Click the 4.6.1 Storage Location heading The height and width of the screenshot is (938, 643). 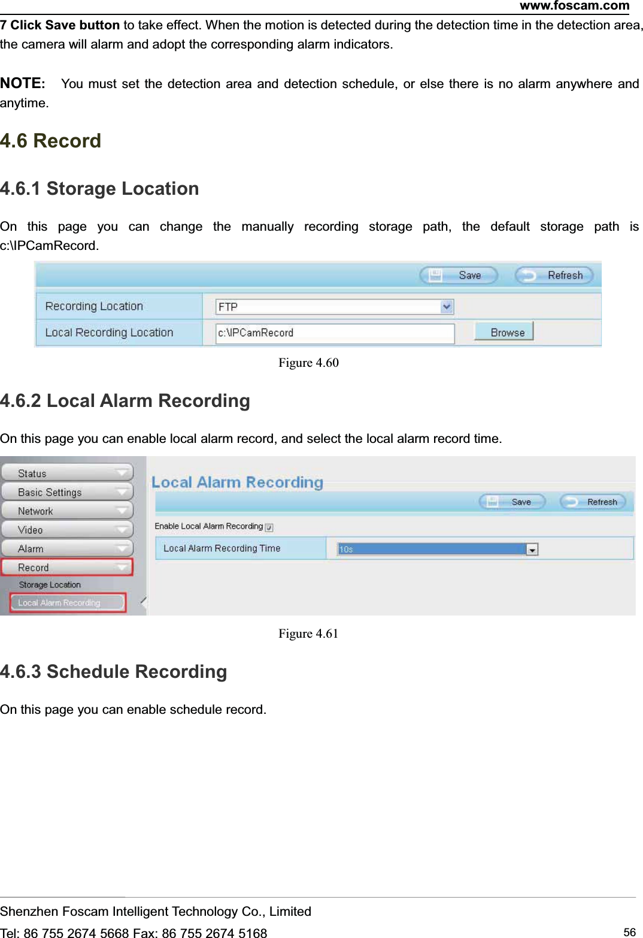(99, 189)
